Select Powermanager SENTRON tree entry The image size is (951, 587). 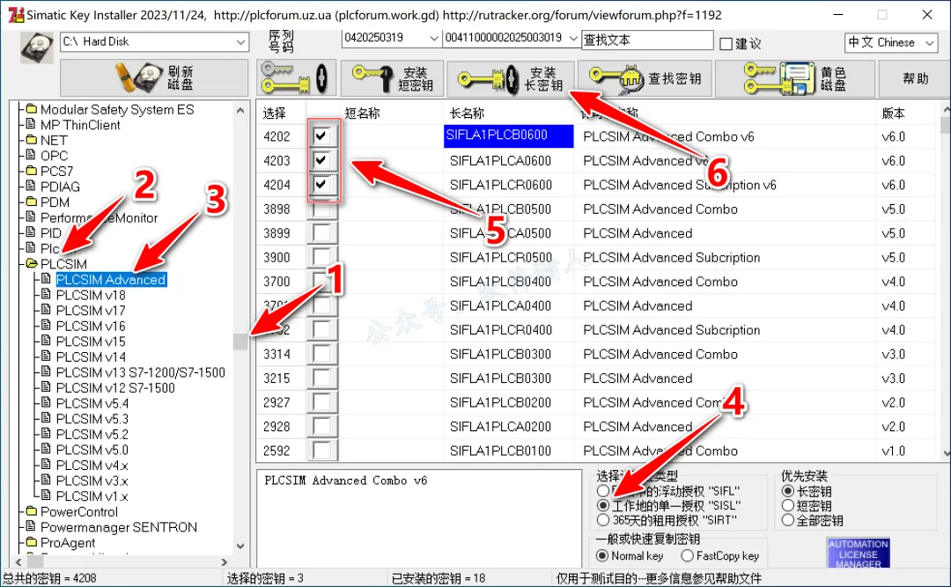pos(119,527)
